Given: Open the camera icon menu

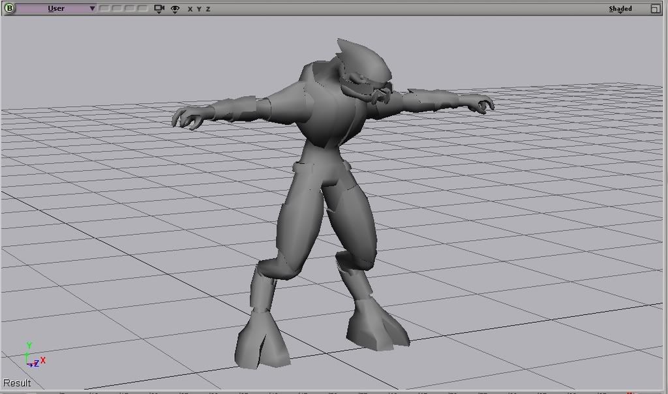Looking at the screenshot, I should click(159, 9).
